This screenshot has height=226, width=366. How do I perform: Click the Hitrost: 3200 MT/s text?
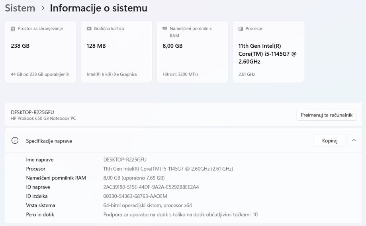coord(180,74)
